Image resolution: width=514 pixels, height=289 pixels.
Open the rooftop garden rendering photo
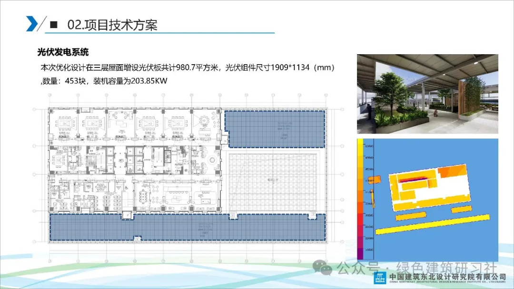427,94
